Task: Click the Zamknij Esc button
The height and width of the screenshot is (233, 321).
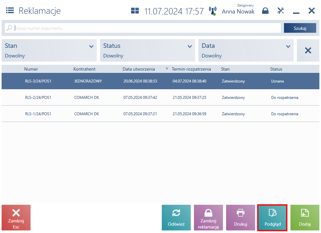Action: [x=16, y=218]
